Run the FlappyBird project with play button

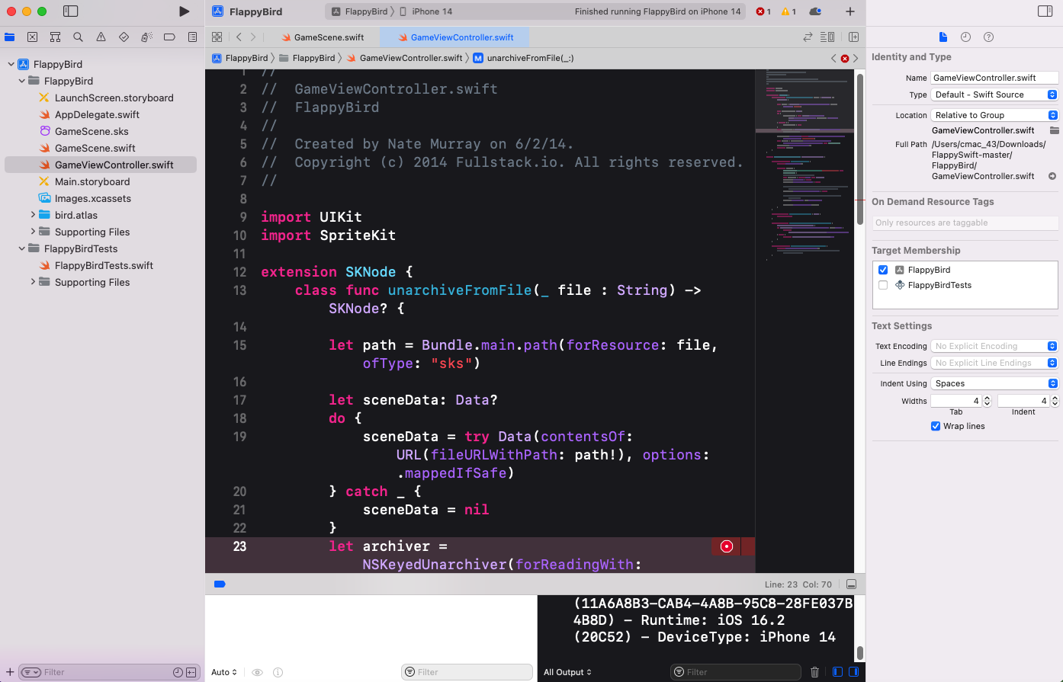184,11
